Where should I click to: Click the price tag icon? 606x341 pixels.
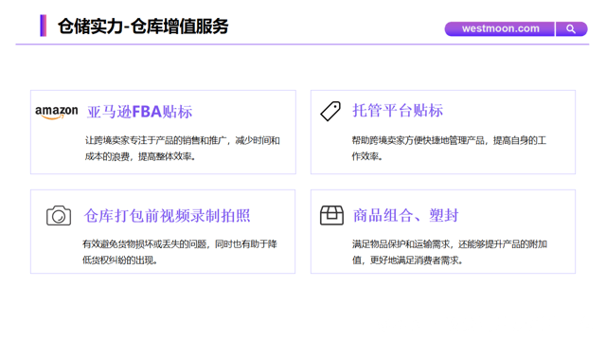tap(330, 112)
